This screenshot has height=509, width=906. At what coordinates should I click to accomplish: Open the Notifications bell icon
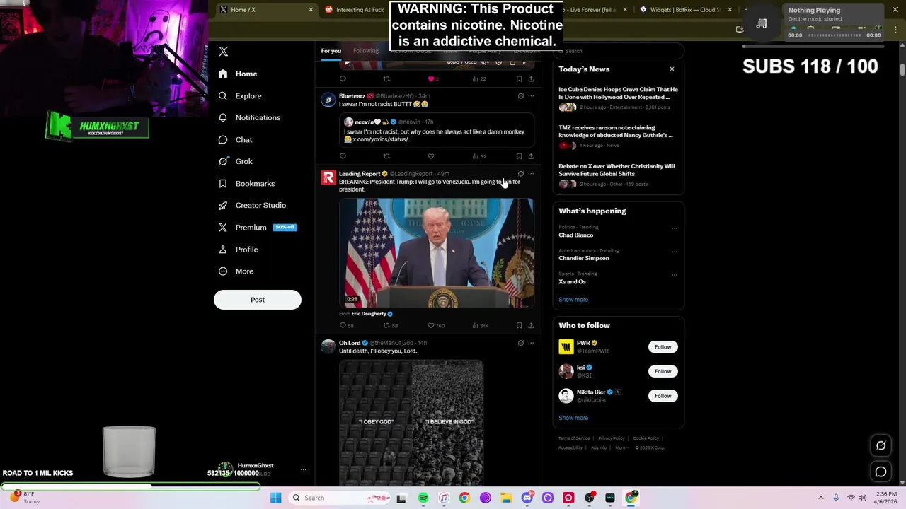(x=223, y=117)
